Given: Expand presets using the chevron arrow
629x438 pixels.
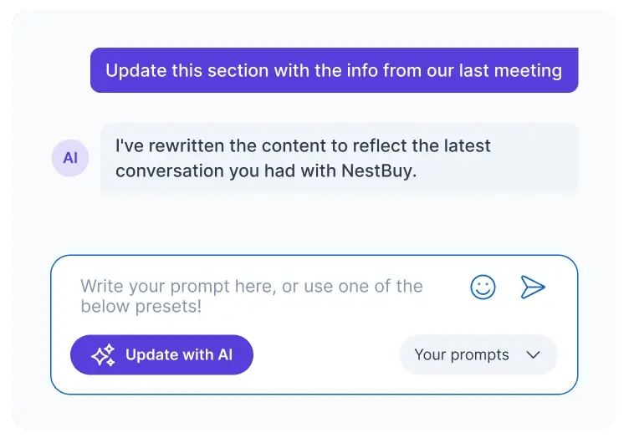Looking at the screenshot, I should 533,355.
